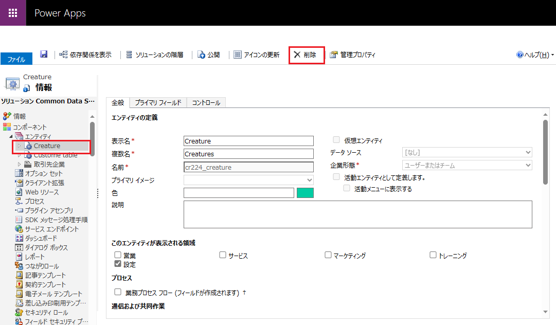Enable the 仮想エンティティ checkbox
556x325 pixels.
coord(336,139)
